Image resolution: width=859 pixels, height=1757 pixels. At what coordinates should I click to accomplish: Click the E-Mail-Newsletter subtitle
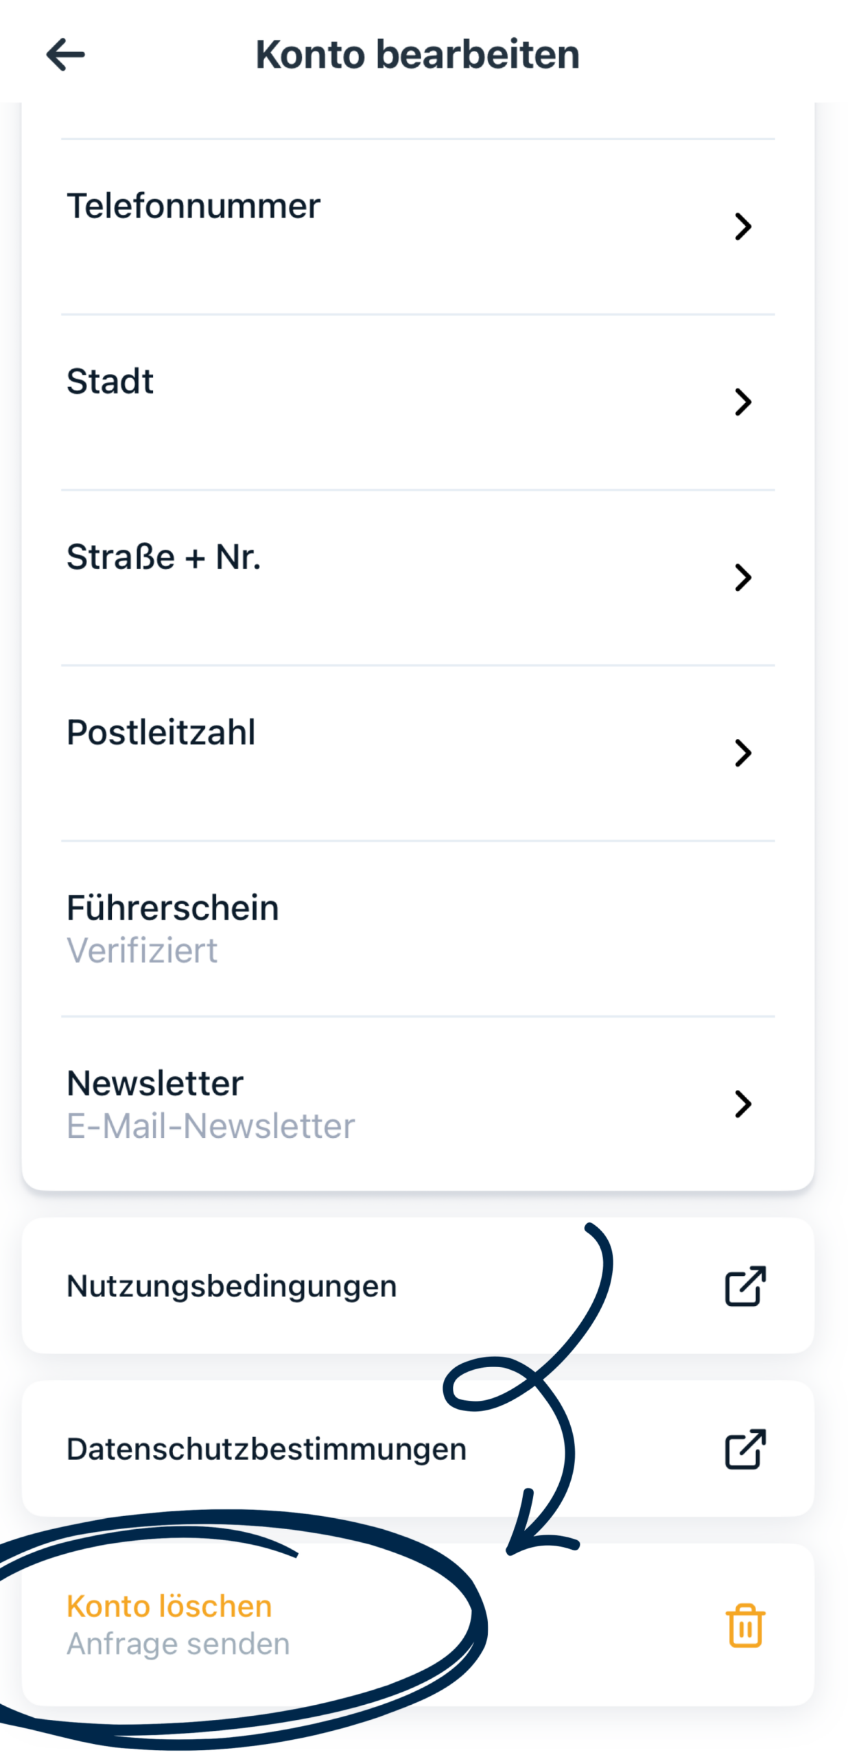pos(211,1126)
